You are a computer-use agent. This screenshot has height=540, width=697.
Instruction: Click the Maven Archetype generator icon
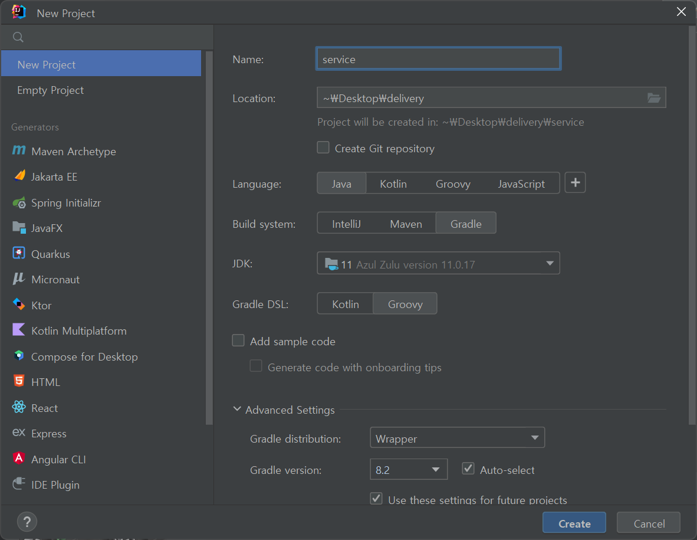(x=19, y=150)
